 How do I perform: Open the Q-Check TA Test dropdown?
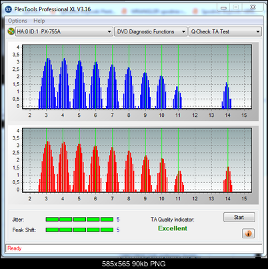tap(225, 31)
